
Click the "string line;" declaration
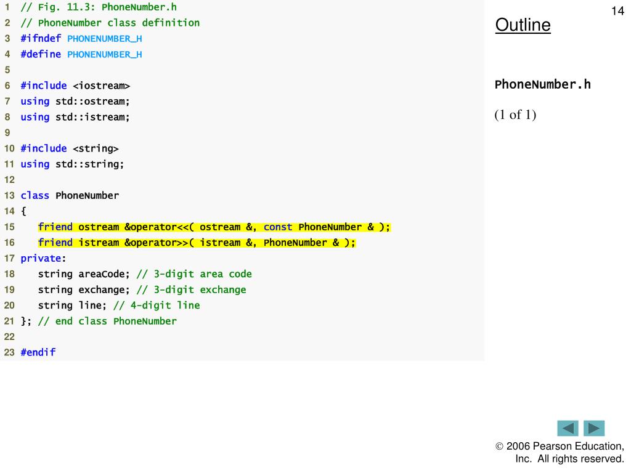coord(73,305)
